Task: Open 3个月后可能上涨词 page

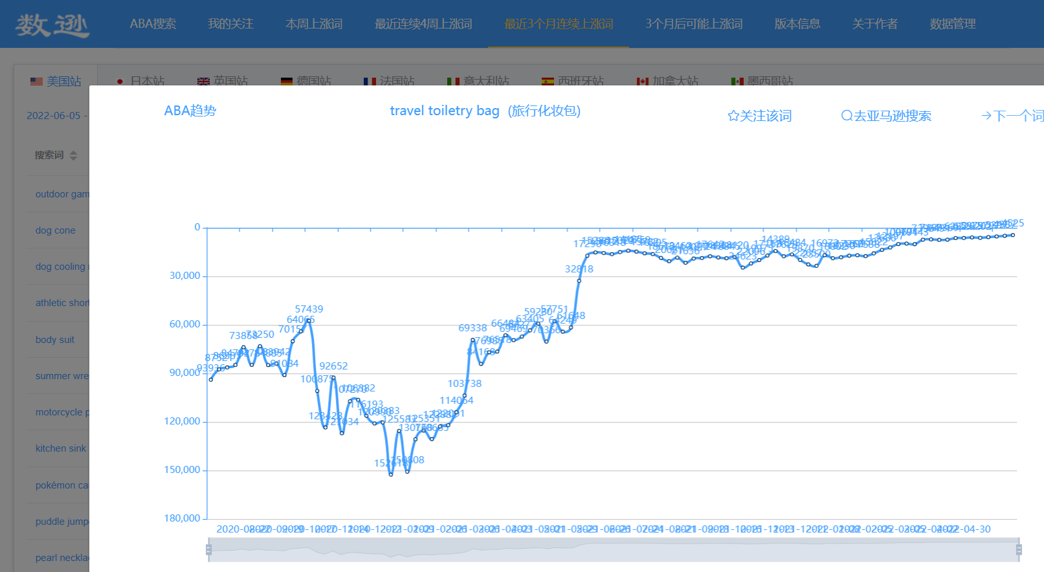Action: coord(694,24)
